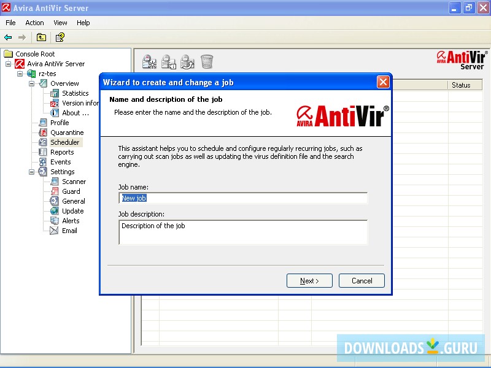Select the Events tree label
491x368 pixels.
[x=60, y=162]
